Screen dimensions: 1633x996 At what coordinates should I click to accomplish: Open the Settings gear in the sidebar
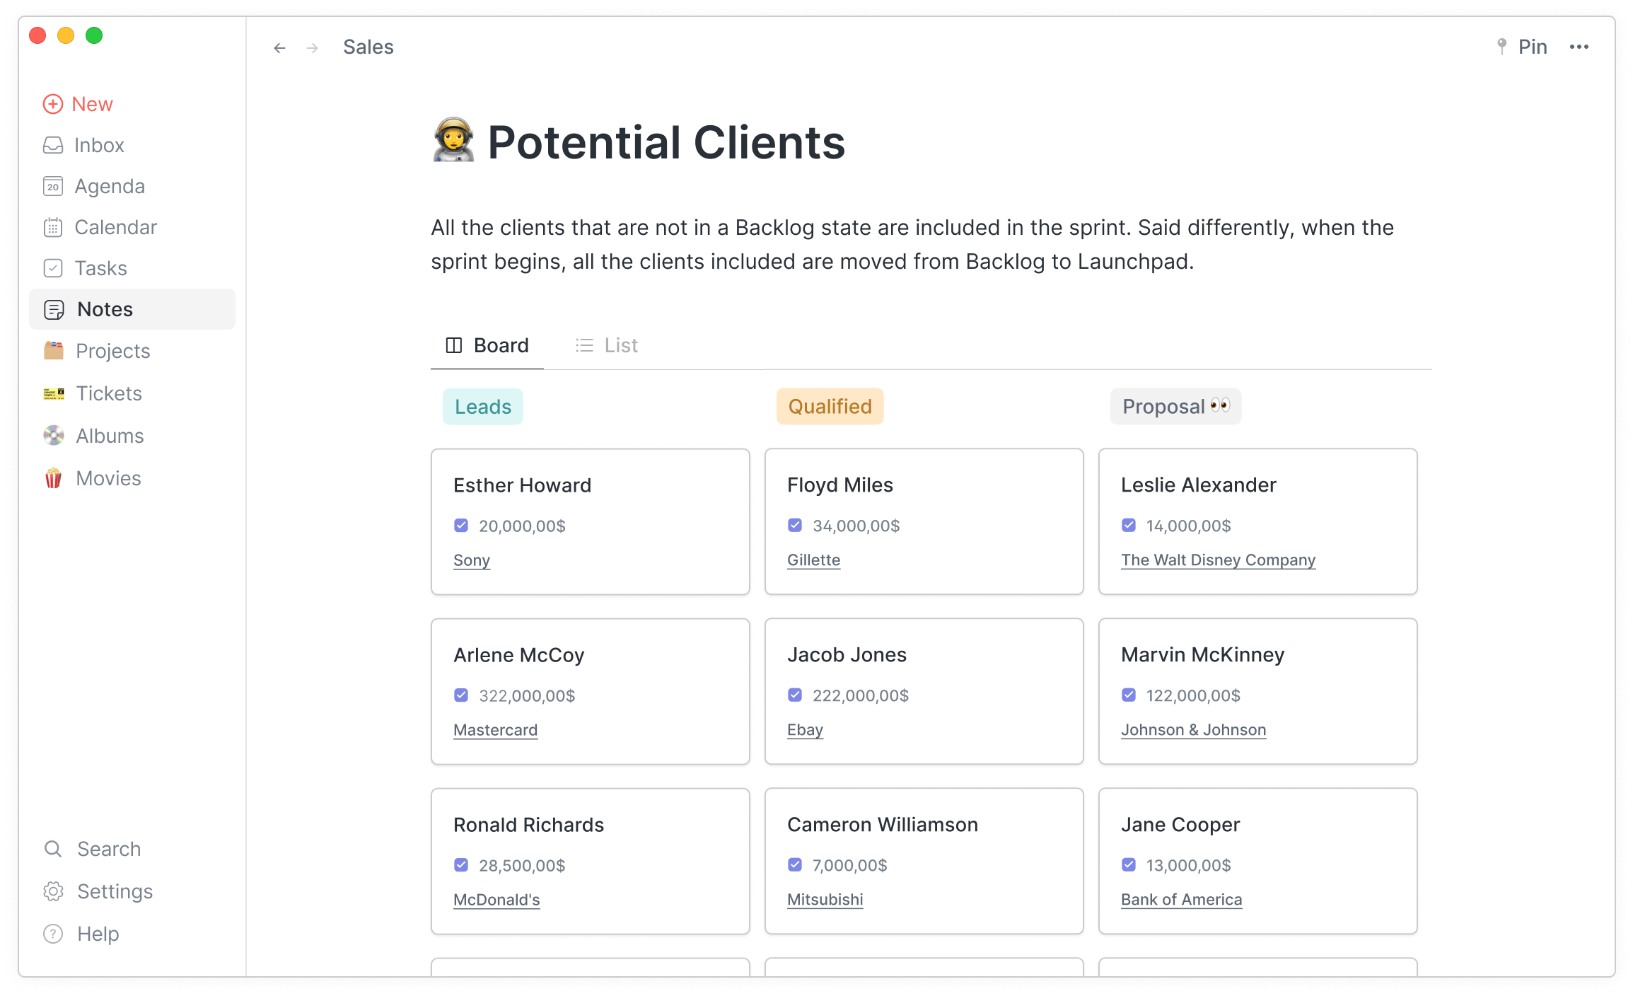point(53,891)
